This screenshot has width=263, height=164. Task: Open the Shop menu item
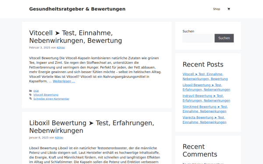coord(217,9)
